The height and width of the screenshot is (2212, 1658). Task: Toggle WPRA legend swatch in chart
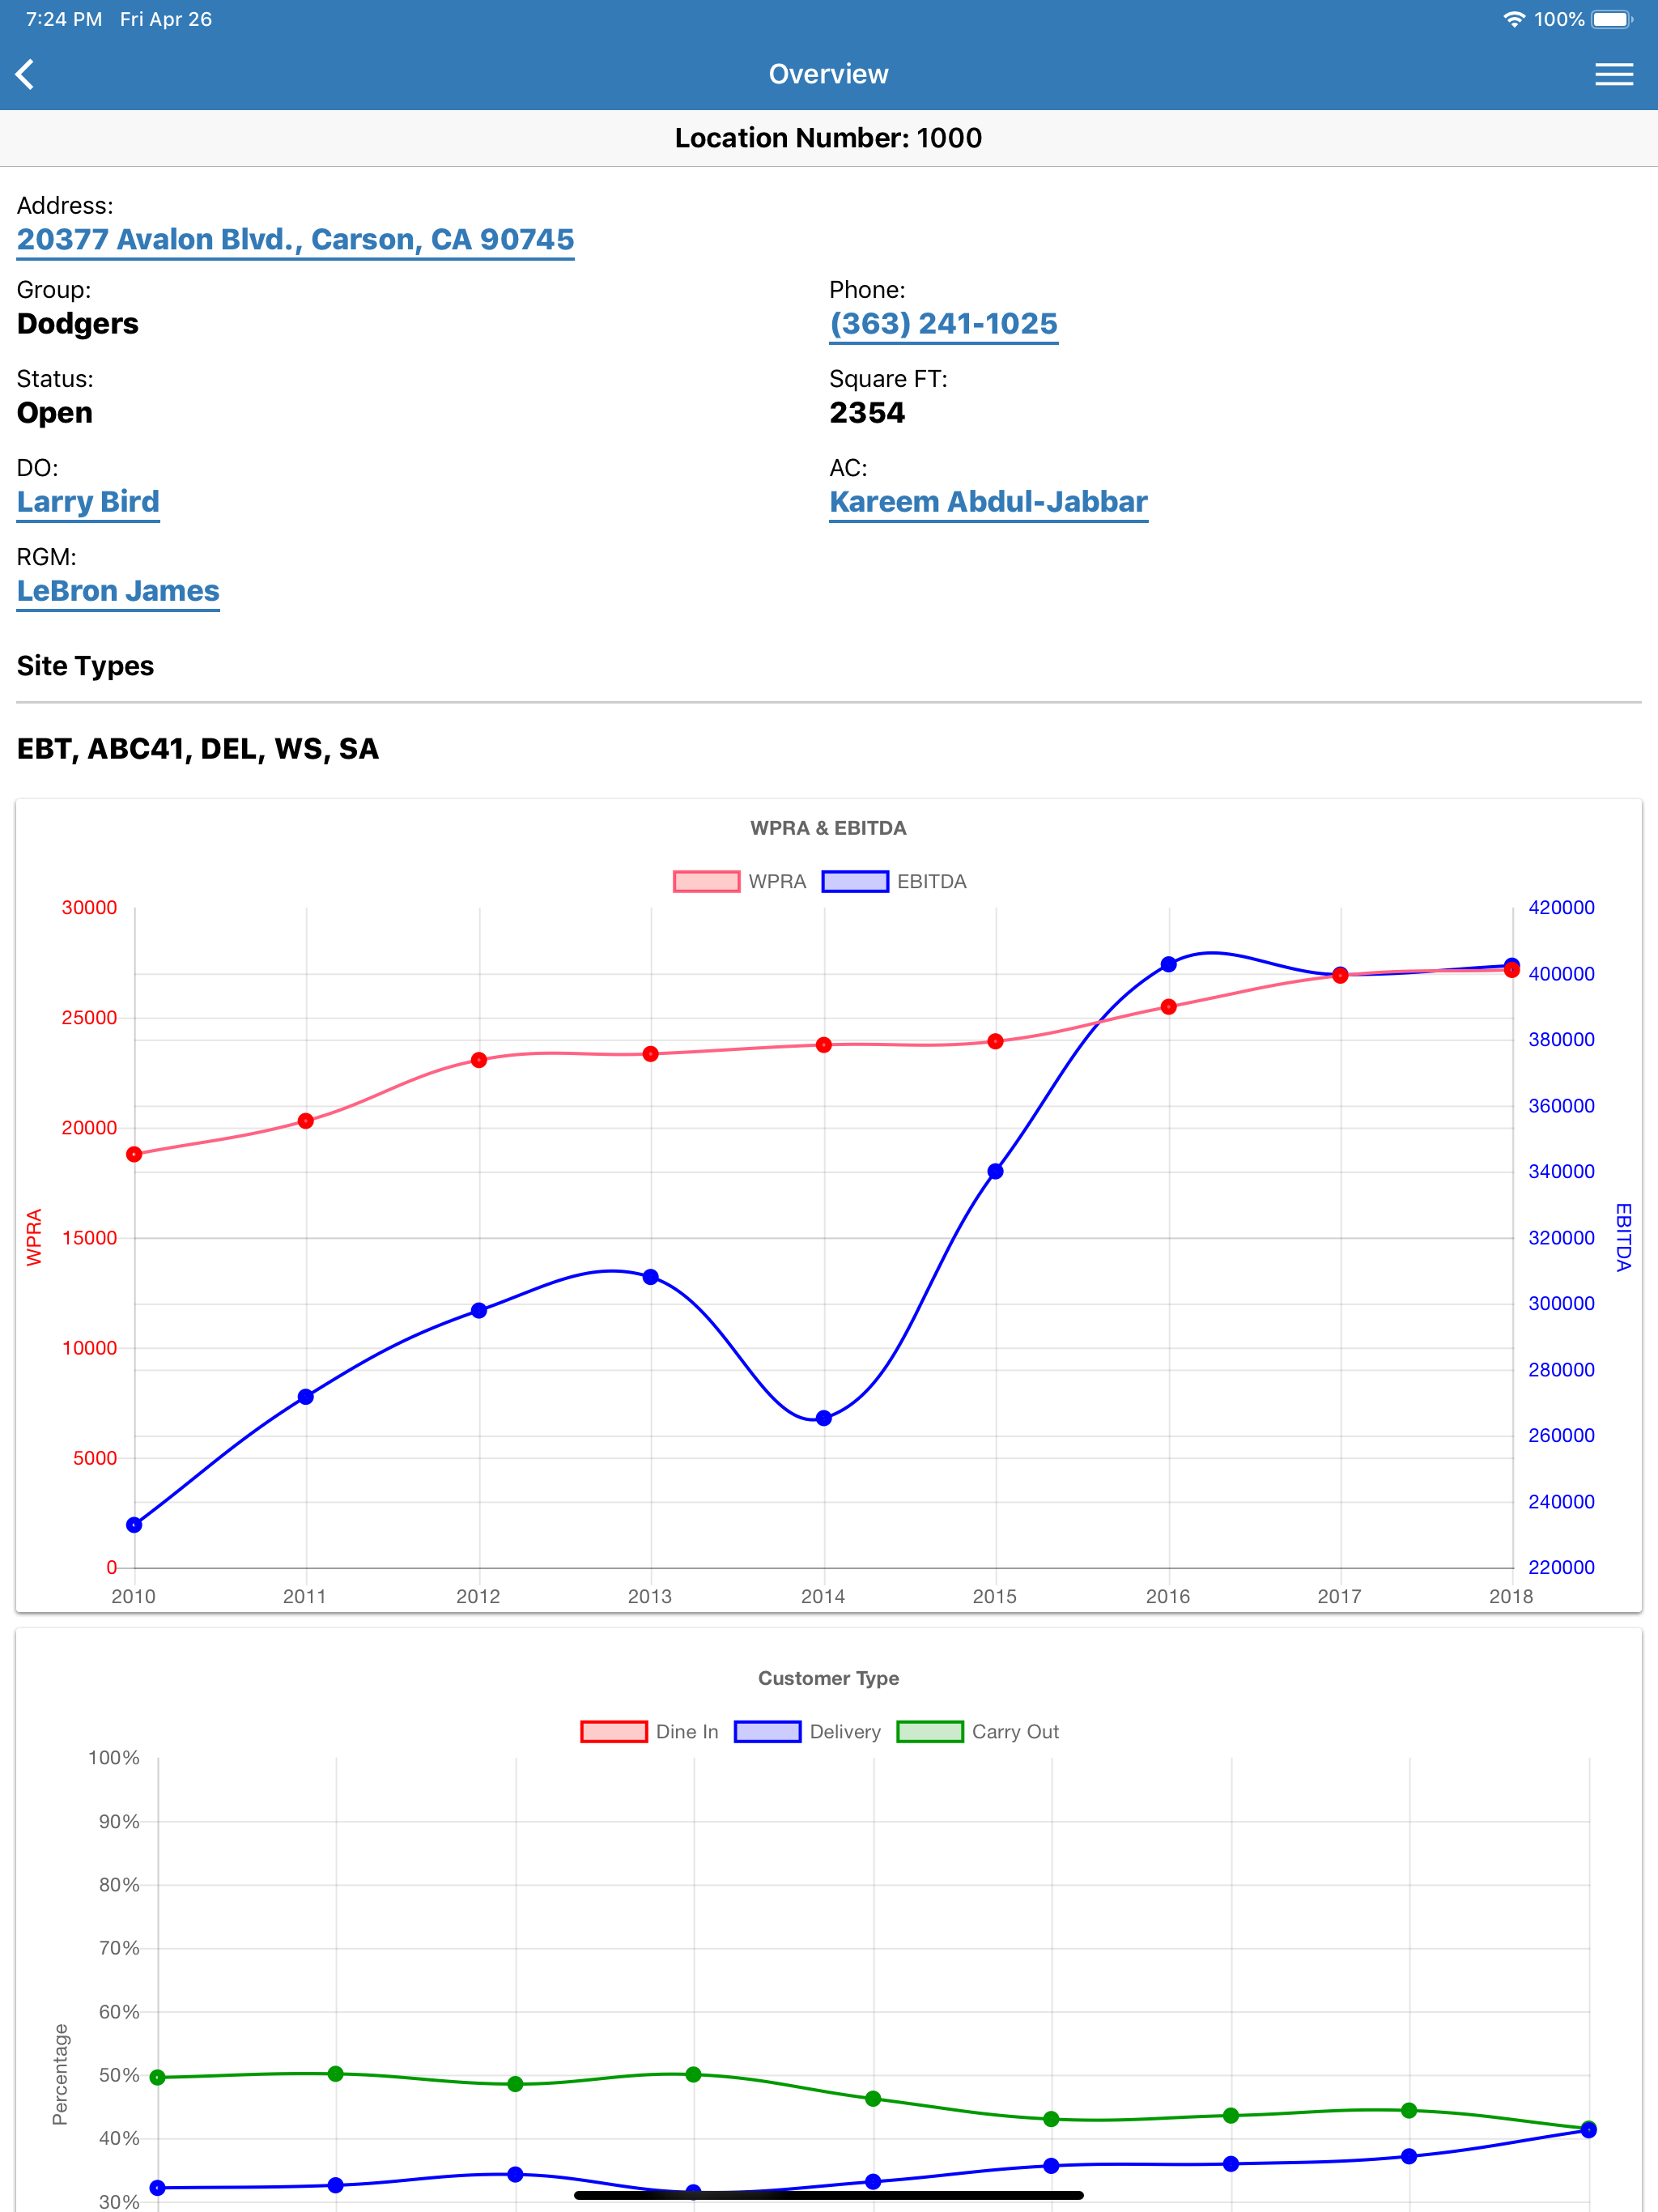pos(706,881)
